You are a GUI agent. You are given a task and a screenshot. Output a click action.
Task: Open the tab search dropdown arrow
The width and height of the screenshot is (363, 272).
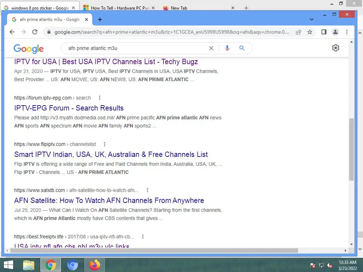[312, 20]
